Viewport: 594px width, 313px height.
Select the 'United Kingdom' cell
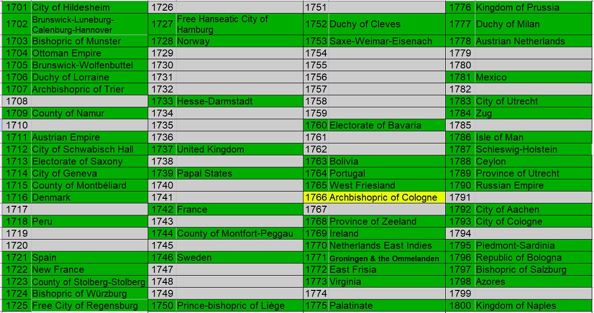click(x=239, y=149)
